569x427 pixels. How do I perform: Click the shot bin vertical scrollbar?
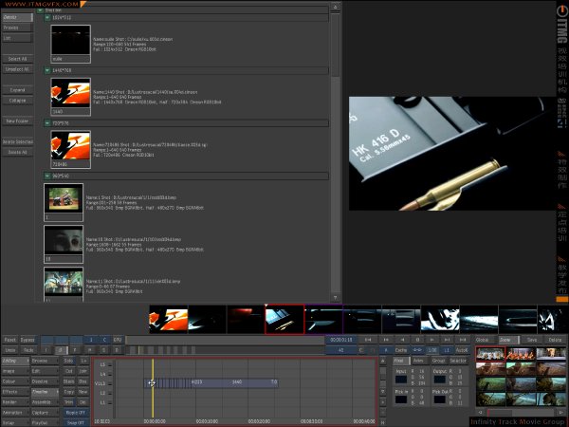(336, 153)
